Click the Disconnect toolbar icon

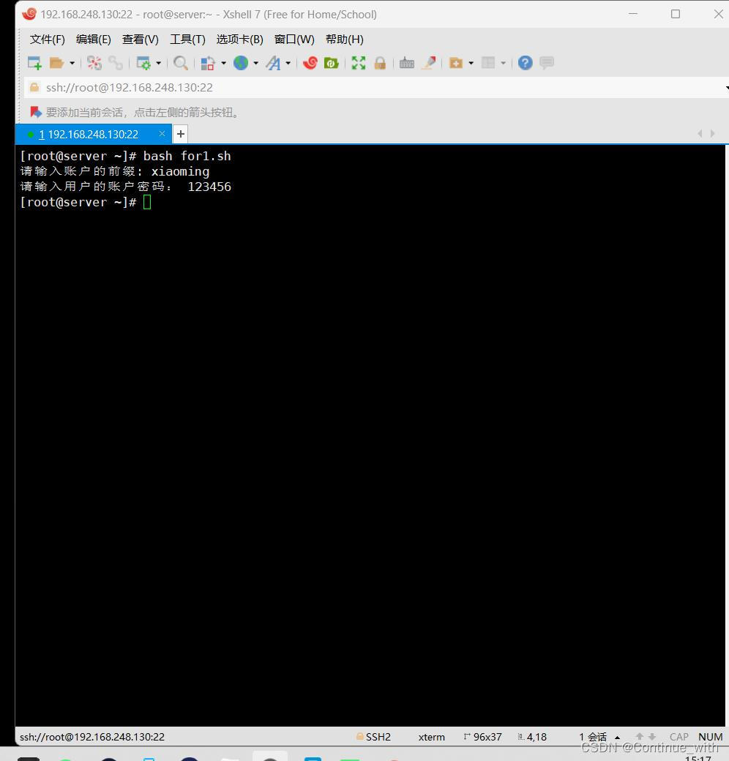tap(94, 63)
